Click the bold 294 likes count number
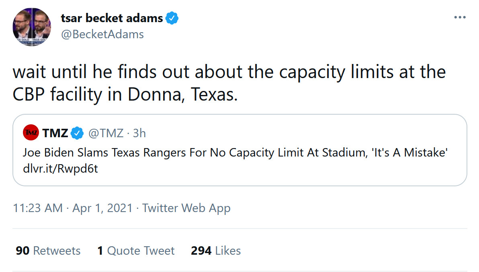 (201, 251)
